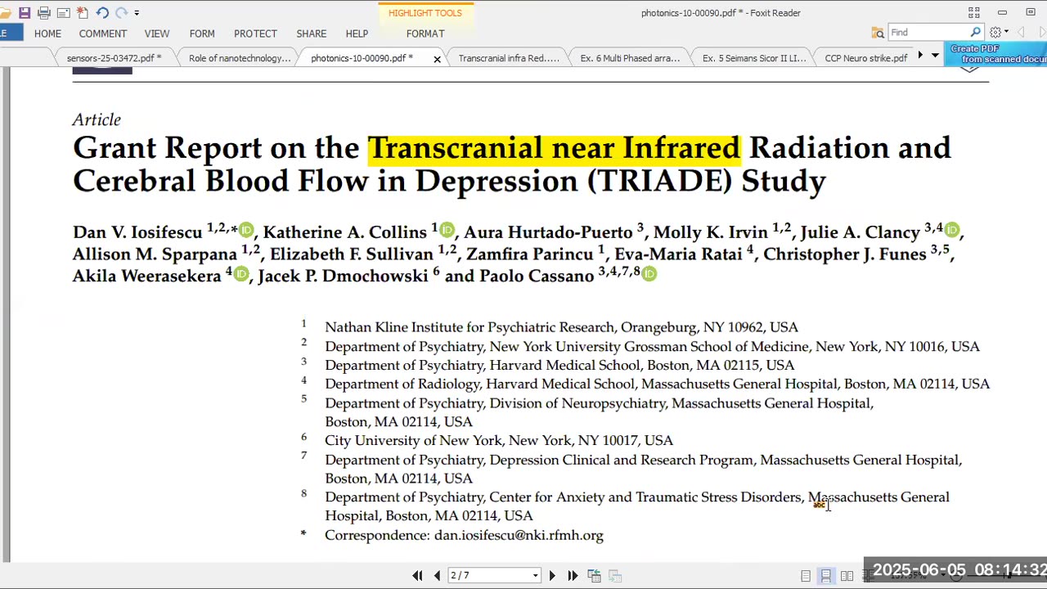Open the Ex. 5 Seimans Sicor II tab

pos(754,58)
